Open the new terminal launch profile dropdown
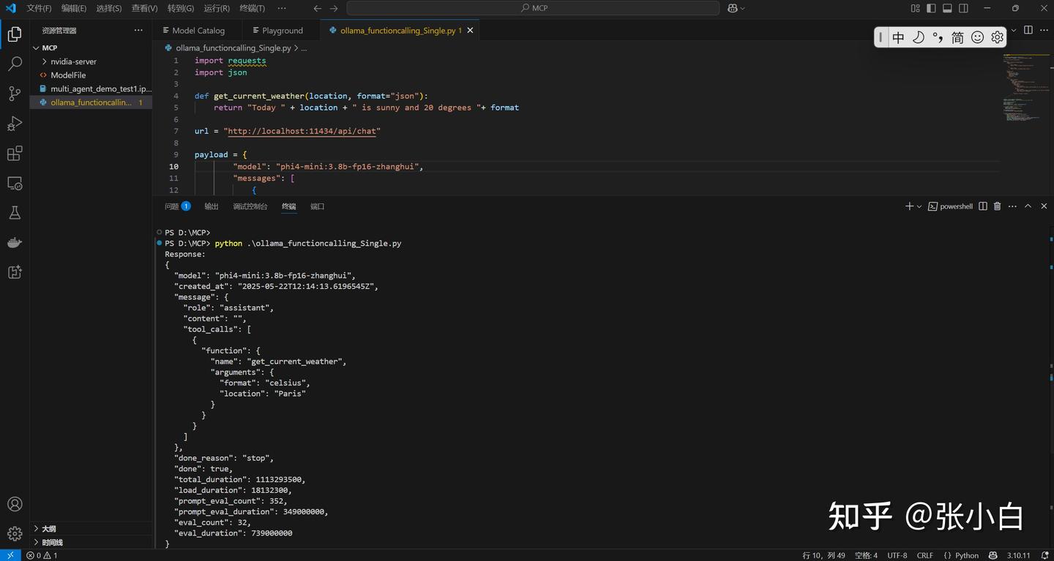The height and width of the screenshot is (561, 1054). 919,207
